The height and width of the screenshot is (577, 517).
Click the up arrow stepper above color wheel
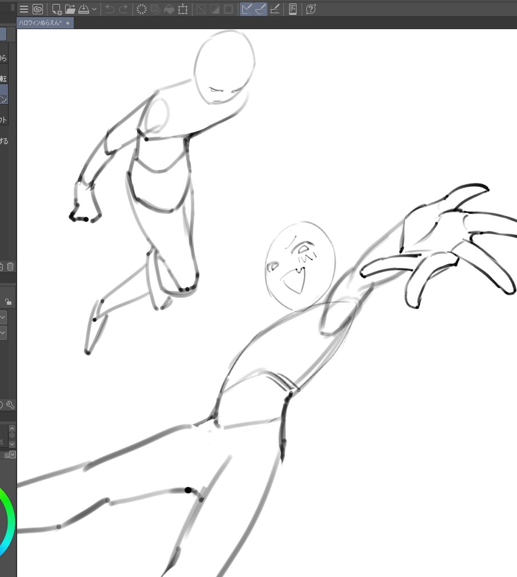(12, 428)
